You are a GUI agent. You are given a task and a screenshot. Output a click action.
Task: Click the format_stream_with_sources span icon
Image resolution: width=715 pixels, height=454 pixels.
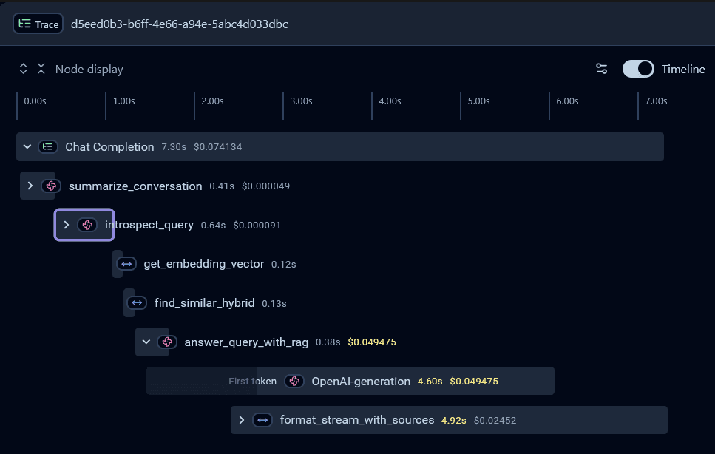coord(262,420)
